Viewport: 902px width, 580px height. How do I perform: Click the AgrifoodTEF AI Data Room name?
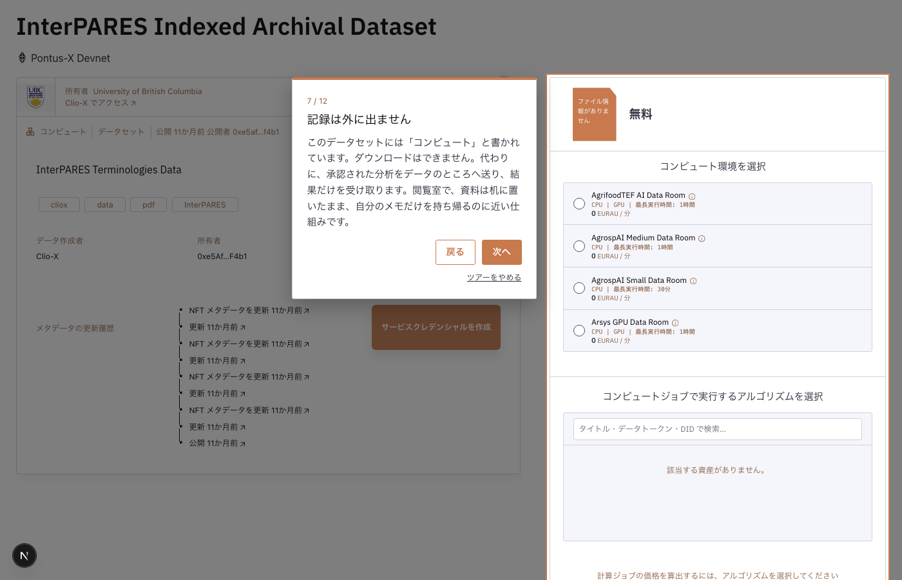click(638, 195)
